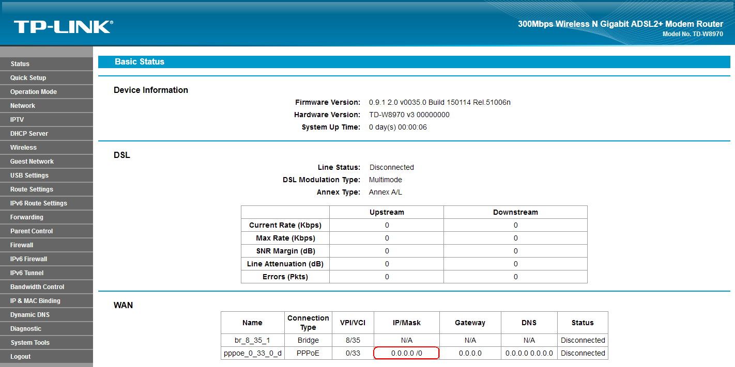Click SNR Margin (dB) row label
Screen dimensions: 735x367
coord(285,251)
